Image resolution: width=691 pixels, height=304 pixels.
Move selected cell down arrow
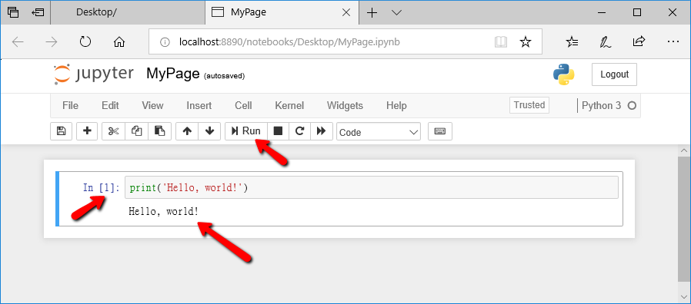pyautogui.click(x=210, y=131)
